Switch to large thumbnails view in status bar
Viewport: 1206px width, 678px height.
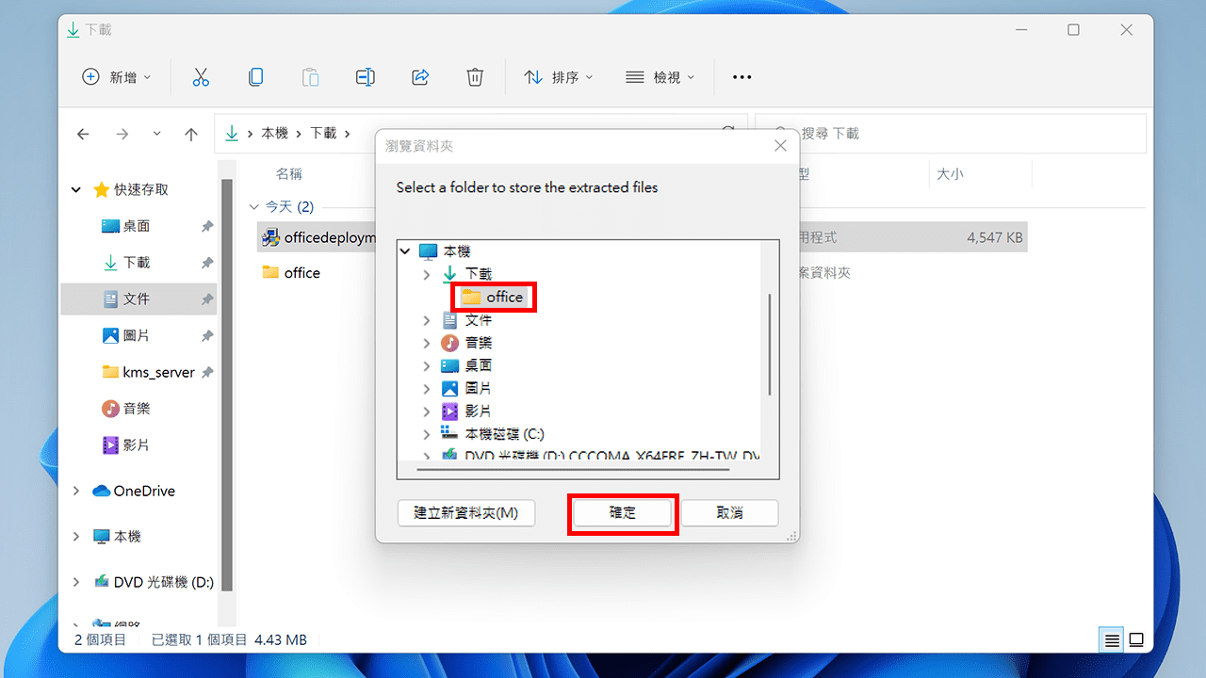pos(1136,639)
